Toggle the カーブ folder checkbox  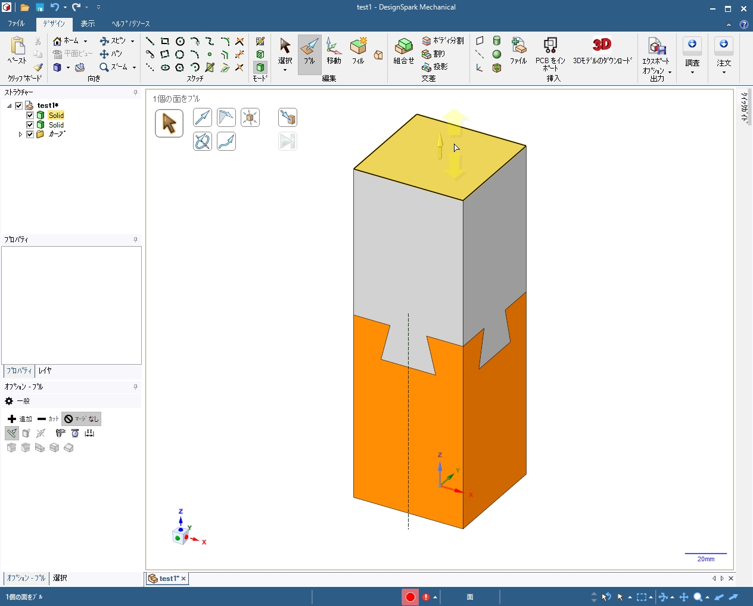tap(30, 134)
